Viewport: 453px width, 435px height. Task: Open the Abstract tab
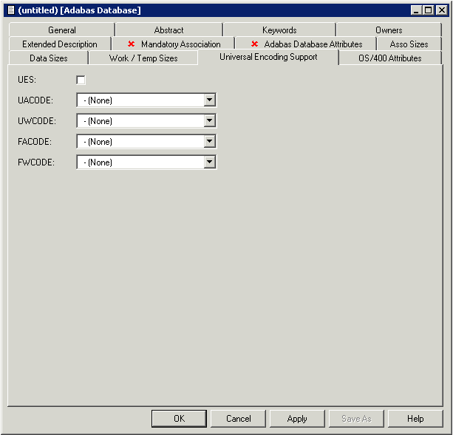(168, 30)
